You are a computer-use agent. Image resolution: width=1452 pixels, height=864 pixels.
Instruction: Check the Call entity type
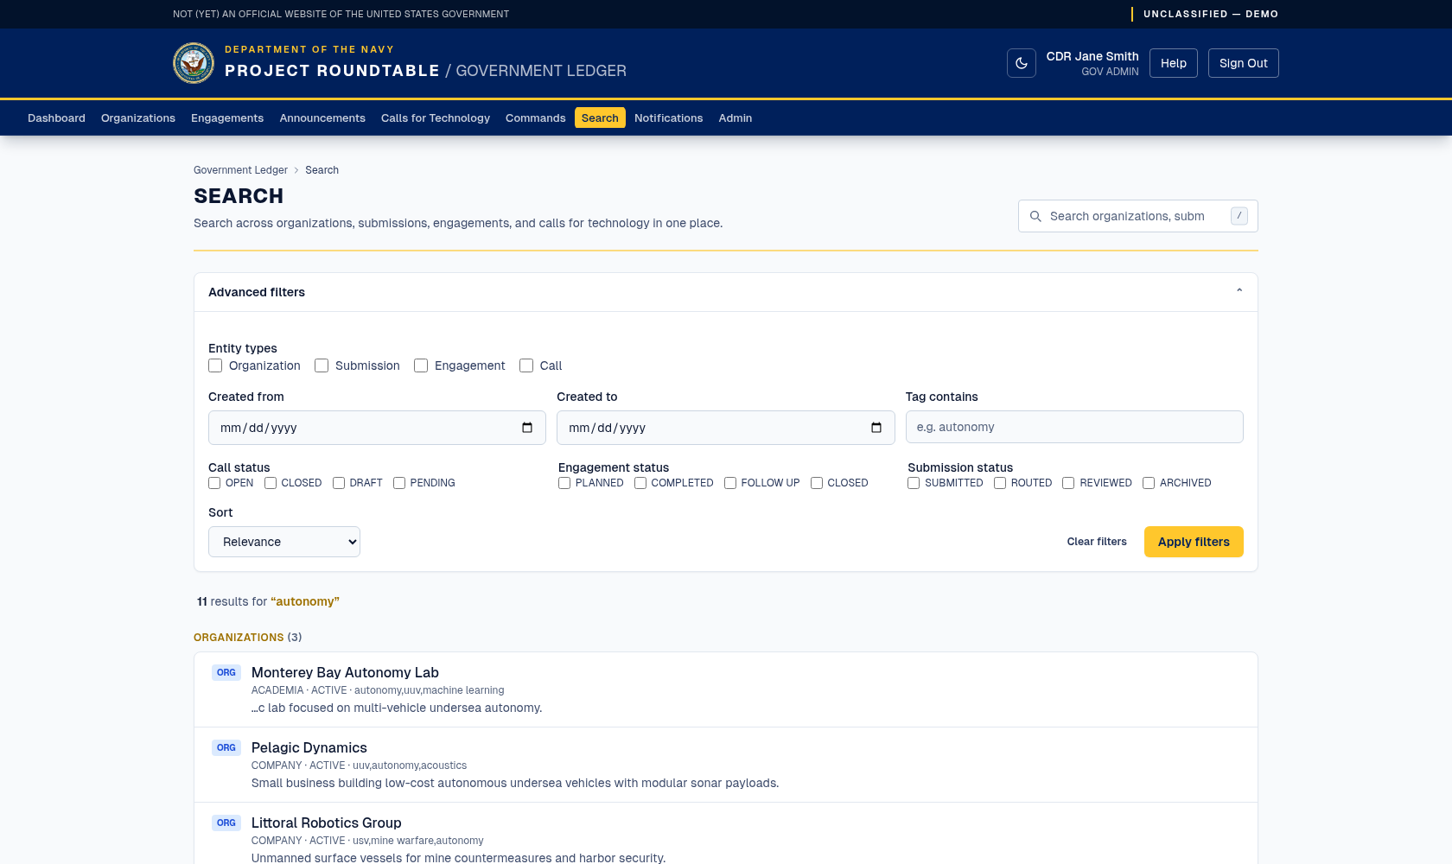click(526, 365)
